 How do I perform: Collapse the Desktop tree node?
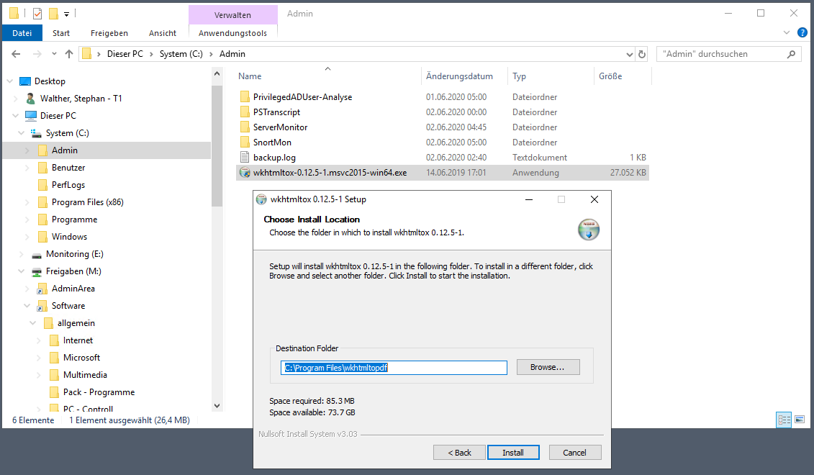10,81
